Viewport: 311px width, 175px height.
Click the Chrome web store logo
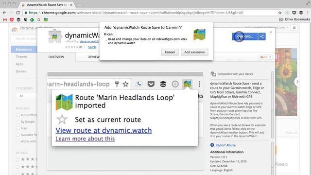point(15,29)
